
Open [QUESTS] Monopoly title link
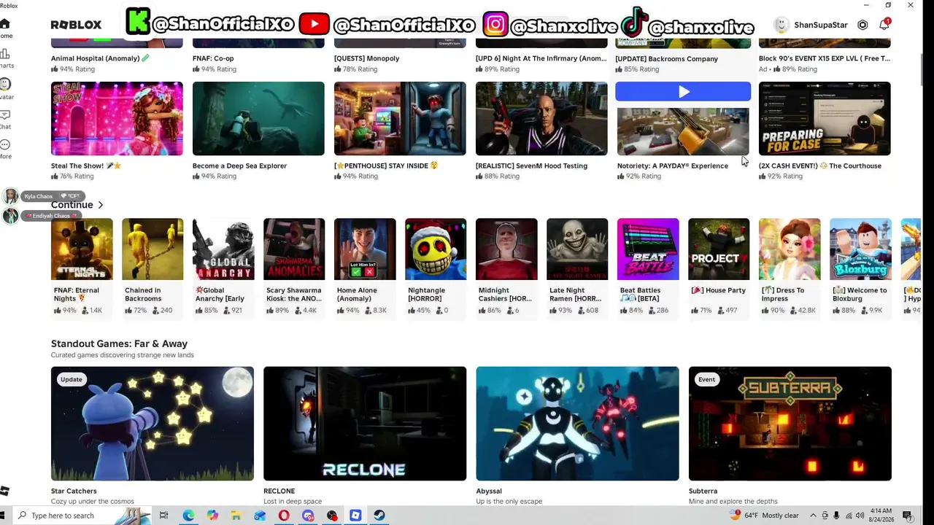click(x=366, y=58)
